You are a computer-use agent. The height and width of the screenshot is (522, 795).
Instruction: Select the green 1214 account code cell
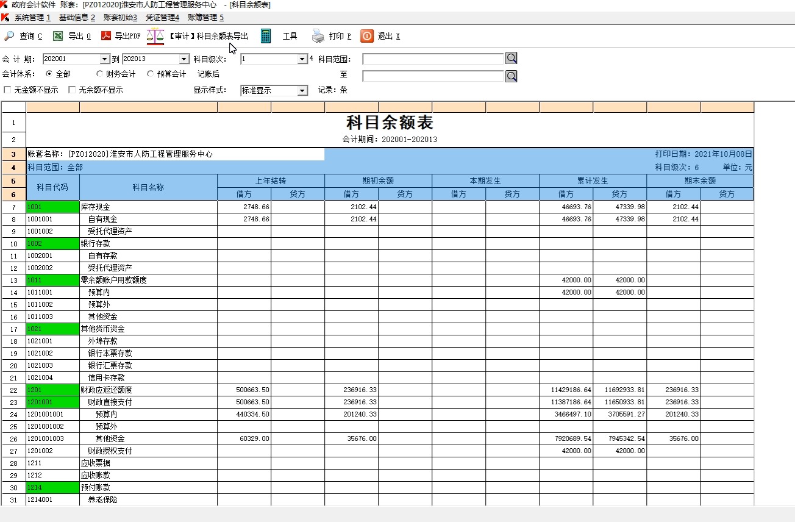coord(53,487)
